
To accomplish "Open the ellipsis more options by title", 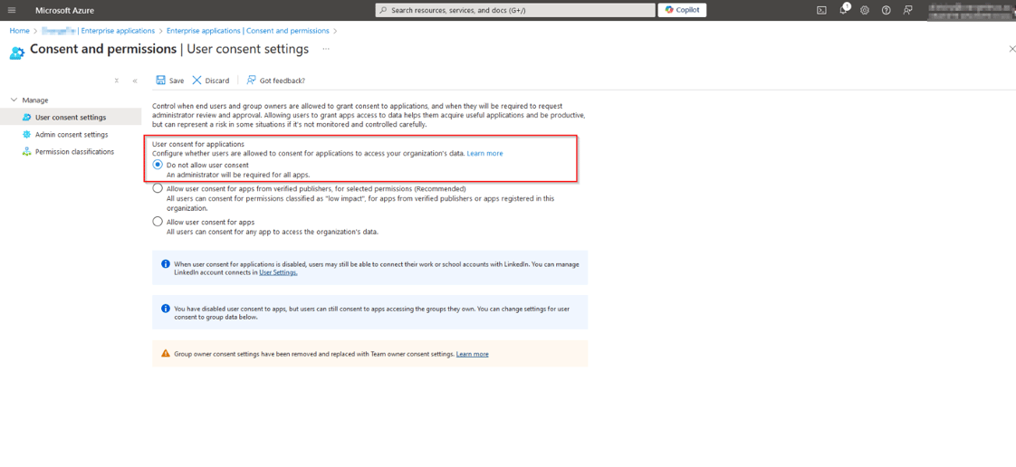I will (326, 49).
